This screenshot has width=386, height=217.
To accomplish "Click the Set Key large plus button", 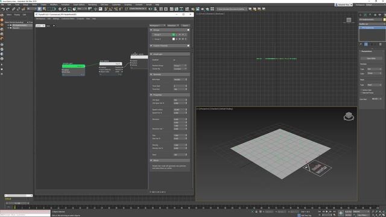I will tap(341, 213).
